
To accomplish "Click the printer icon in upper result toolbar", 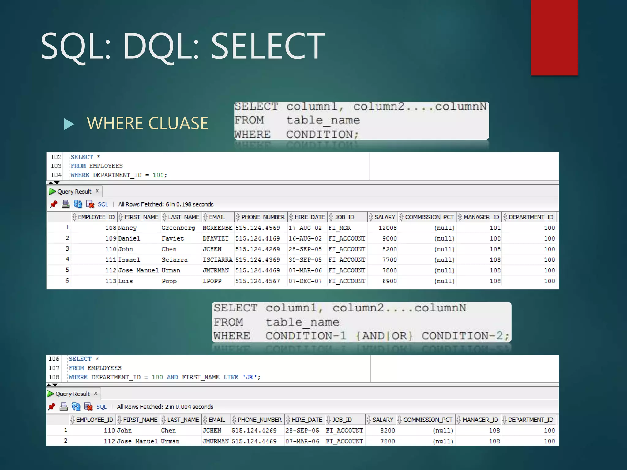I will click(66, 204).
